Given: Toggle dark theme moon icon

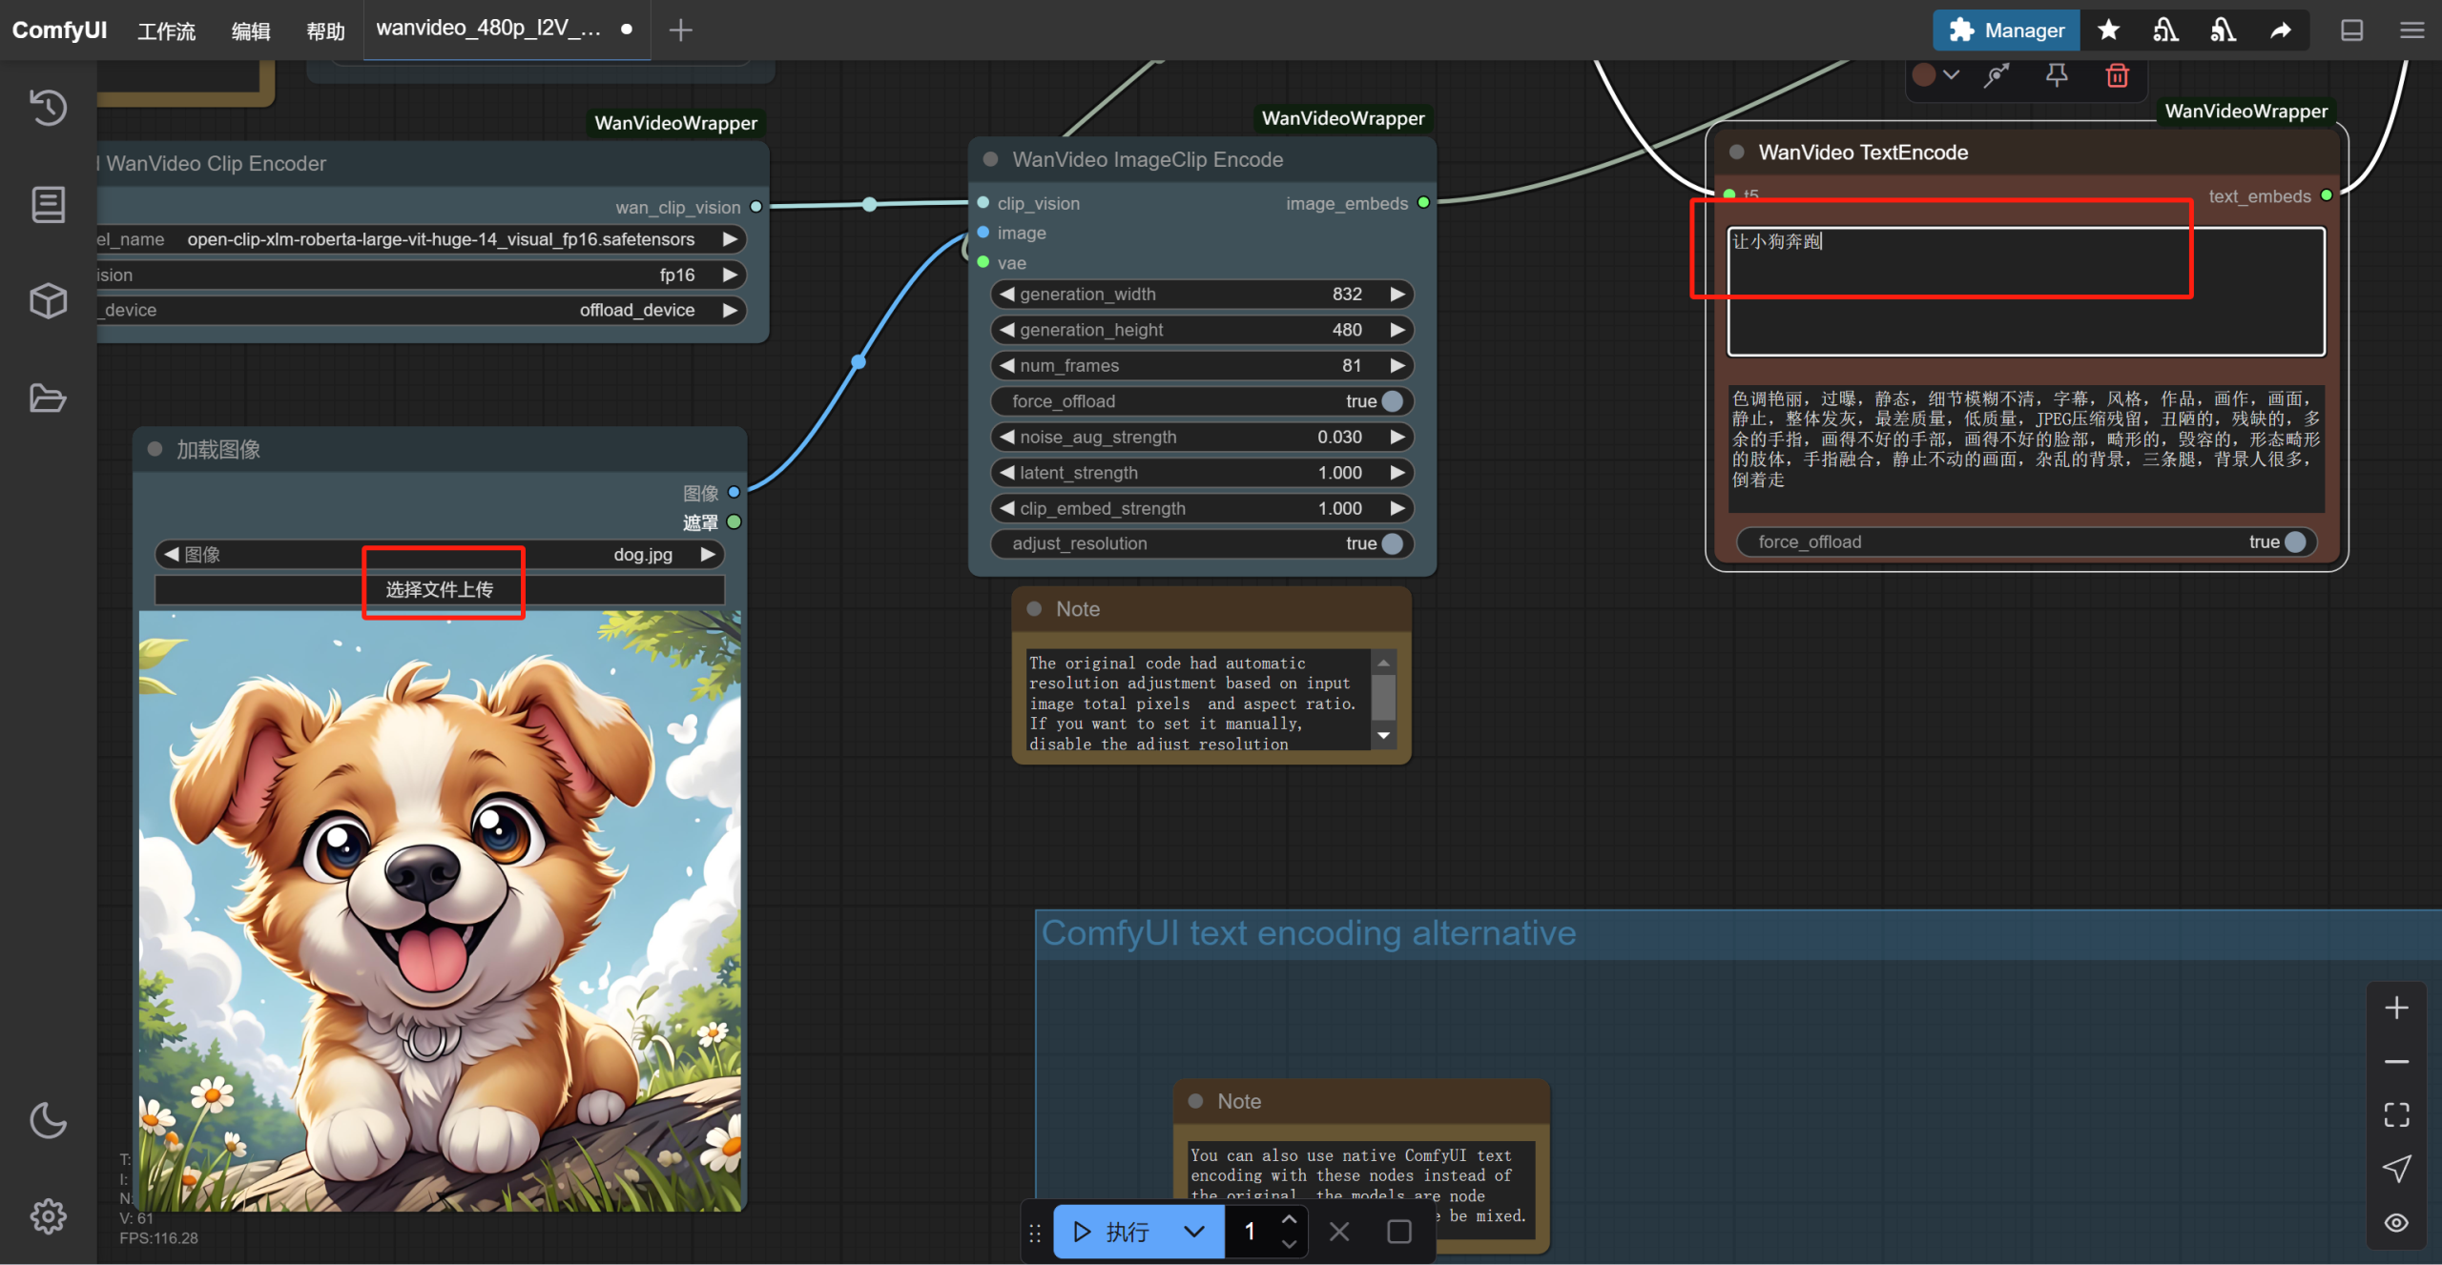Looking at the screenshot, I should [x=48, y=1120].
